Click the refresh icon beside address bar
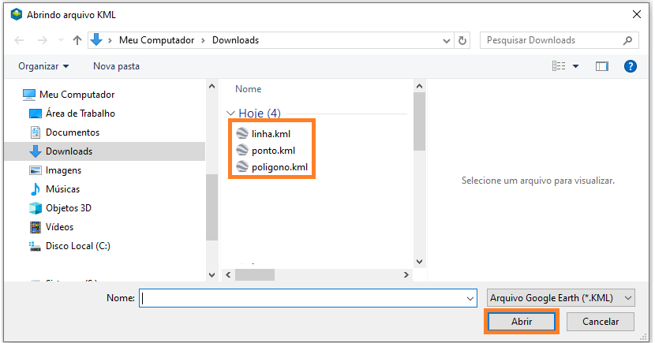655x343 pixels. coord(463,40)
